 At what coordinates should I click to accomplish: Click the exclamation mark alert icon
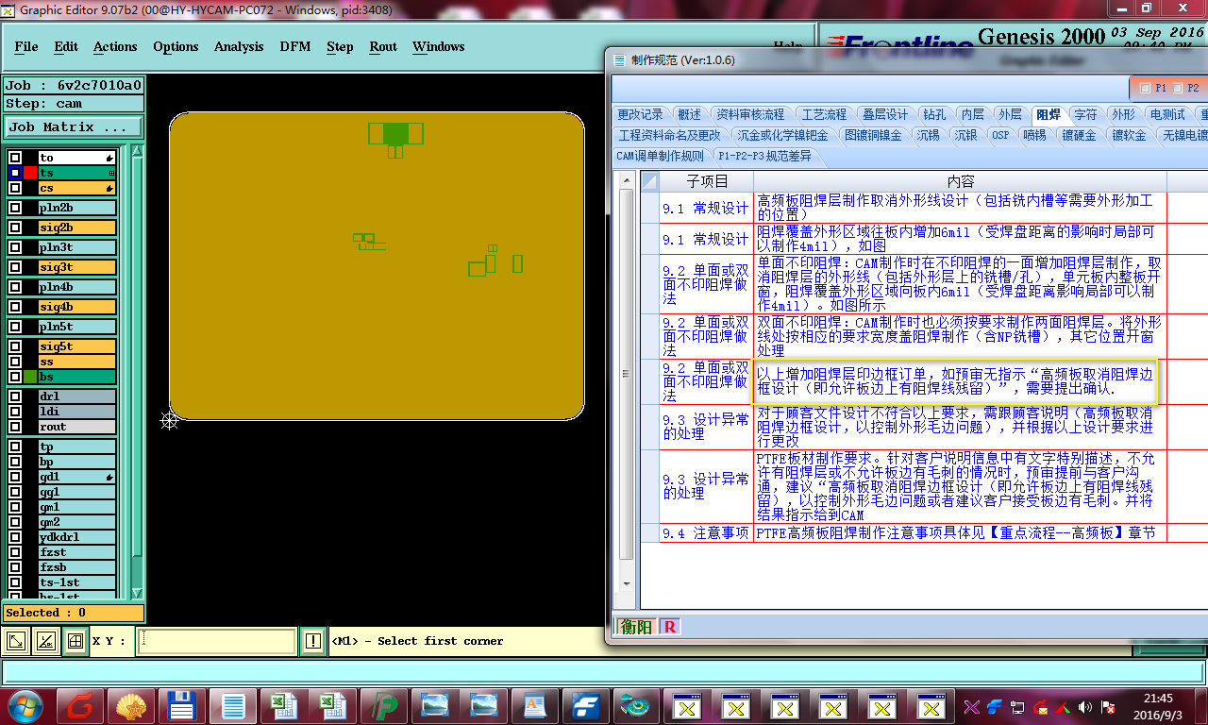click(313, 641)
